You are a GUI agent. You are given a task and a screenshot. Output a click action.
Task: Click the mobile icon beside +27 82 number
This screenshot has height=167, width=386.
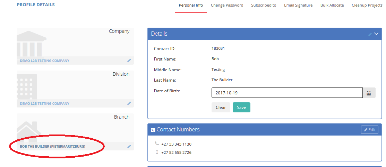pos(157,152)
